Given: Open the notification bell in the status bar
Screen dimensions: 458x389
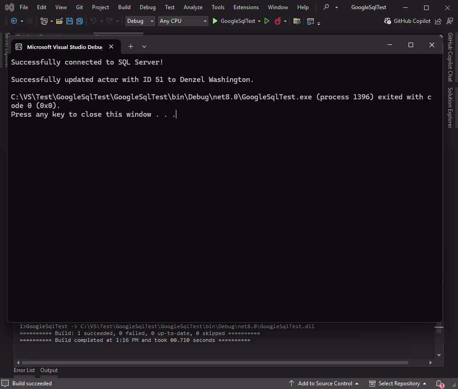Looking at the screenshot, I should (437, 384).
